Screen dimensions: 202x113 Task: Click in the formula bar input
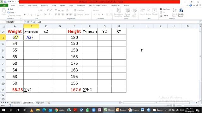pyautogui.click(x=118, y=22)
